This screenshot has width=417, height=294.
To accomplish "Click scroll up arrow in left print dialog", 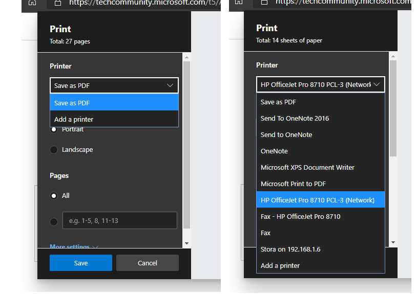I will 186,57.
